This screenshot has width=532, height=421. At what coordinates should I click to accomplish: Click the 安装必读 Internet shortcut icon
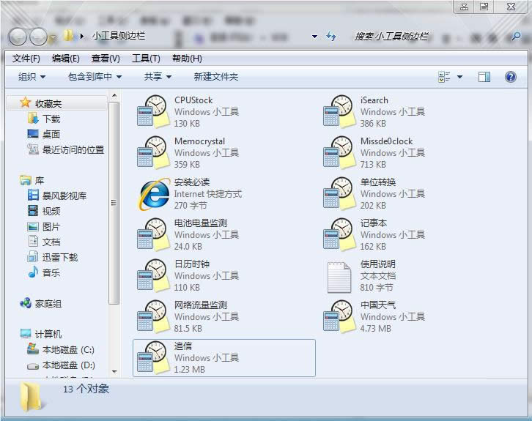pyautogui.click(x=152, y=195)
